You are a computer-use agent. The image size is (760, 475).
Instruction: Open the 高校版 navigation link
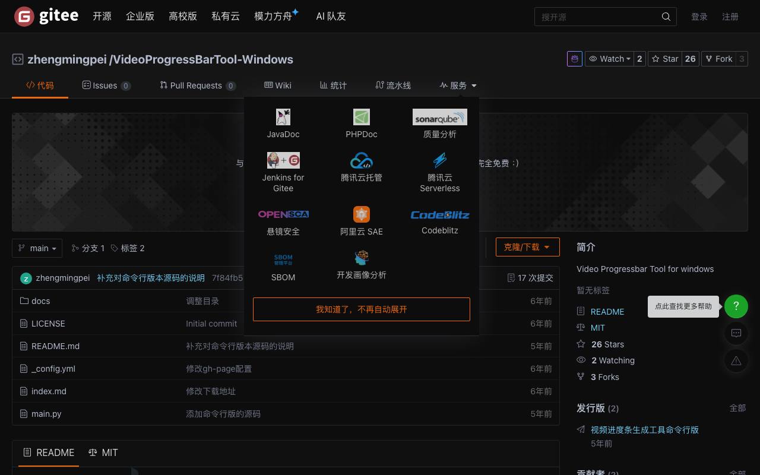183,17
